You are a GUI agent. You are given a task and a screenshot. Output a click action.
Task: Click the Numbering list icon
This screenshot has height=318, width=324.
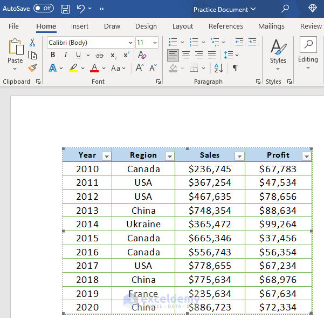pos(194,42)
